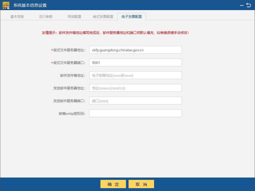Click the 邮件发件箱地址 email input field
Screen dimensions: 255x191
(135, 75)
